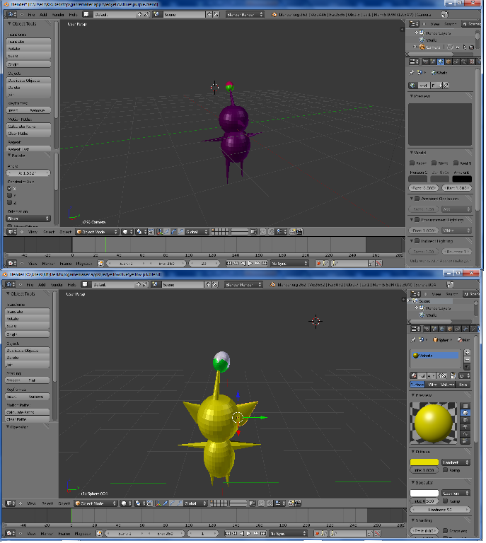
Task: Enable Ambient Occlusion checkbox in the top window
Action: pyautogui.click(x=417, y=199)
